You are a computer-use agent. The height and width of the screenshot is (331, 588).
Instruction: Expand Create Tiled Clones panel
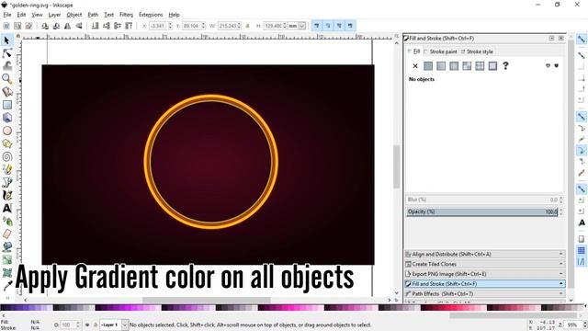[484, 264]
